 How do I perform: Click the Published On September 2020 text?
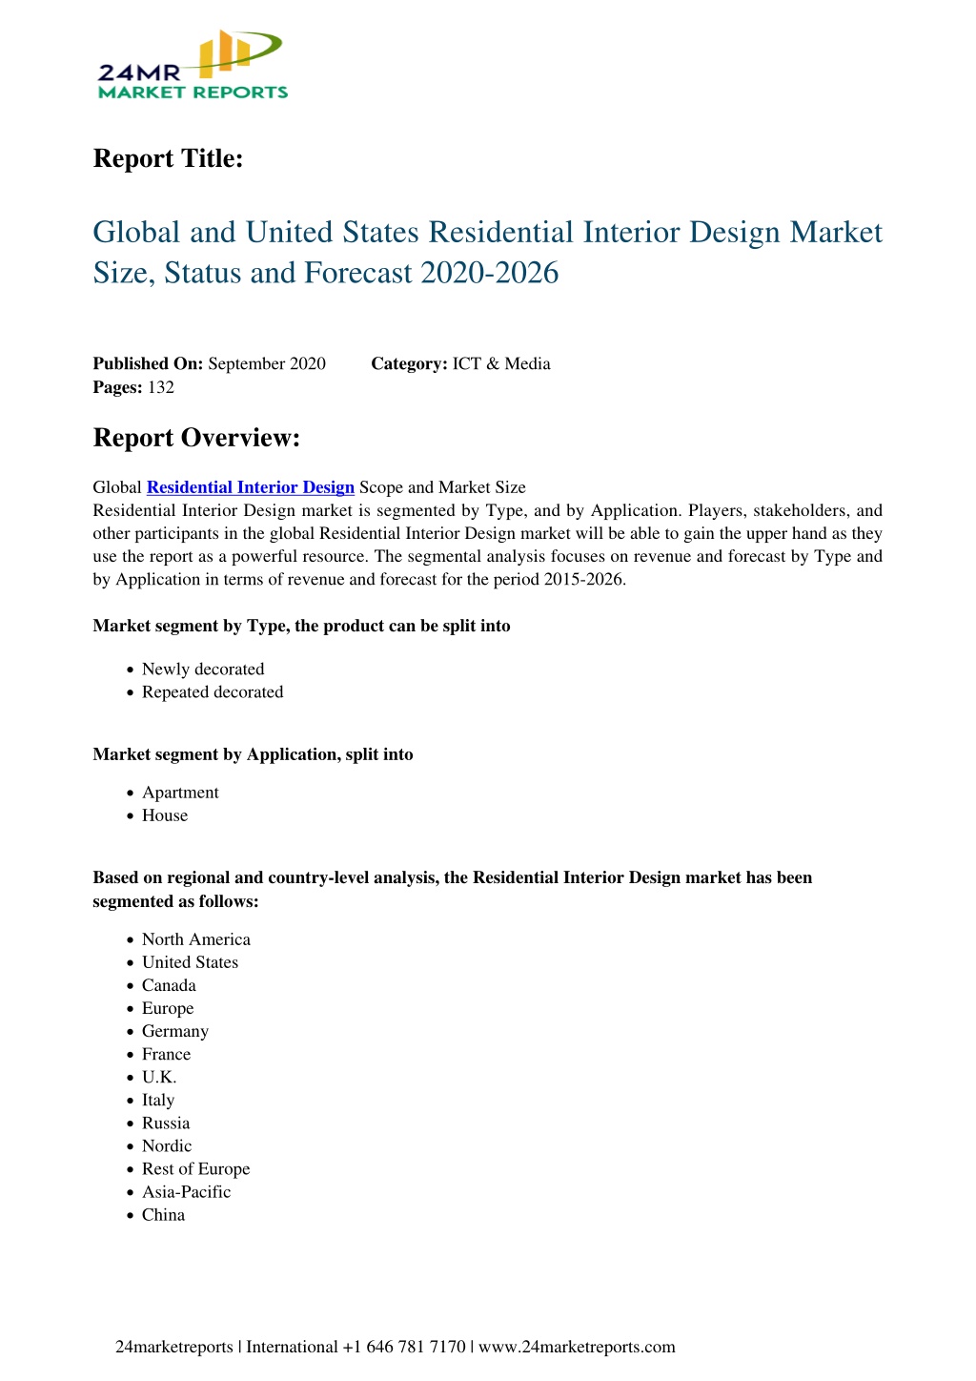pos(210,363)
